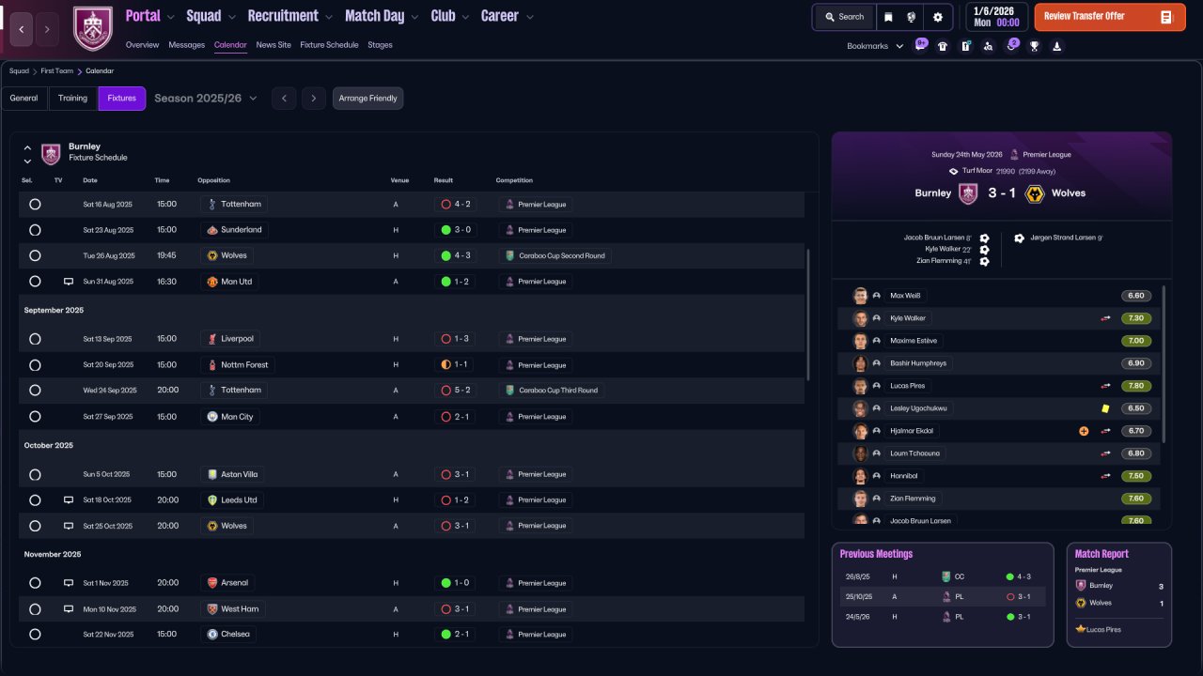
Task: Click the TV icon on the Man Utd row
Action: click(69, 282)
